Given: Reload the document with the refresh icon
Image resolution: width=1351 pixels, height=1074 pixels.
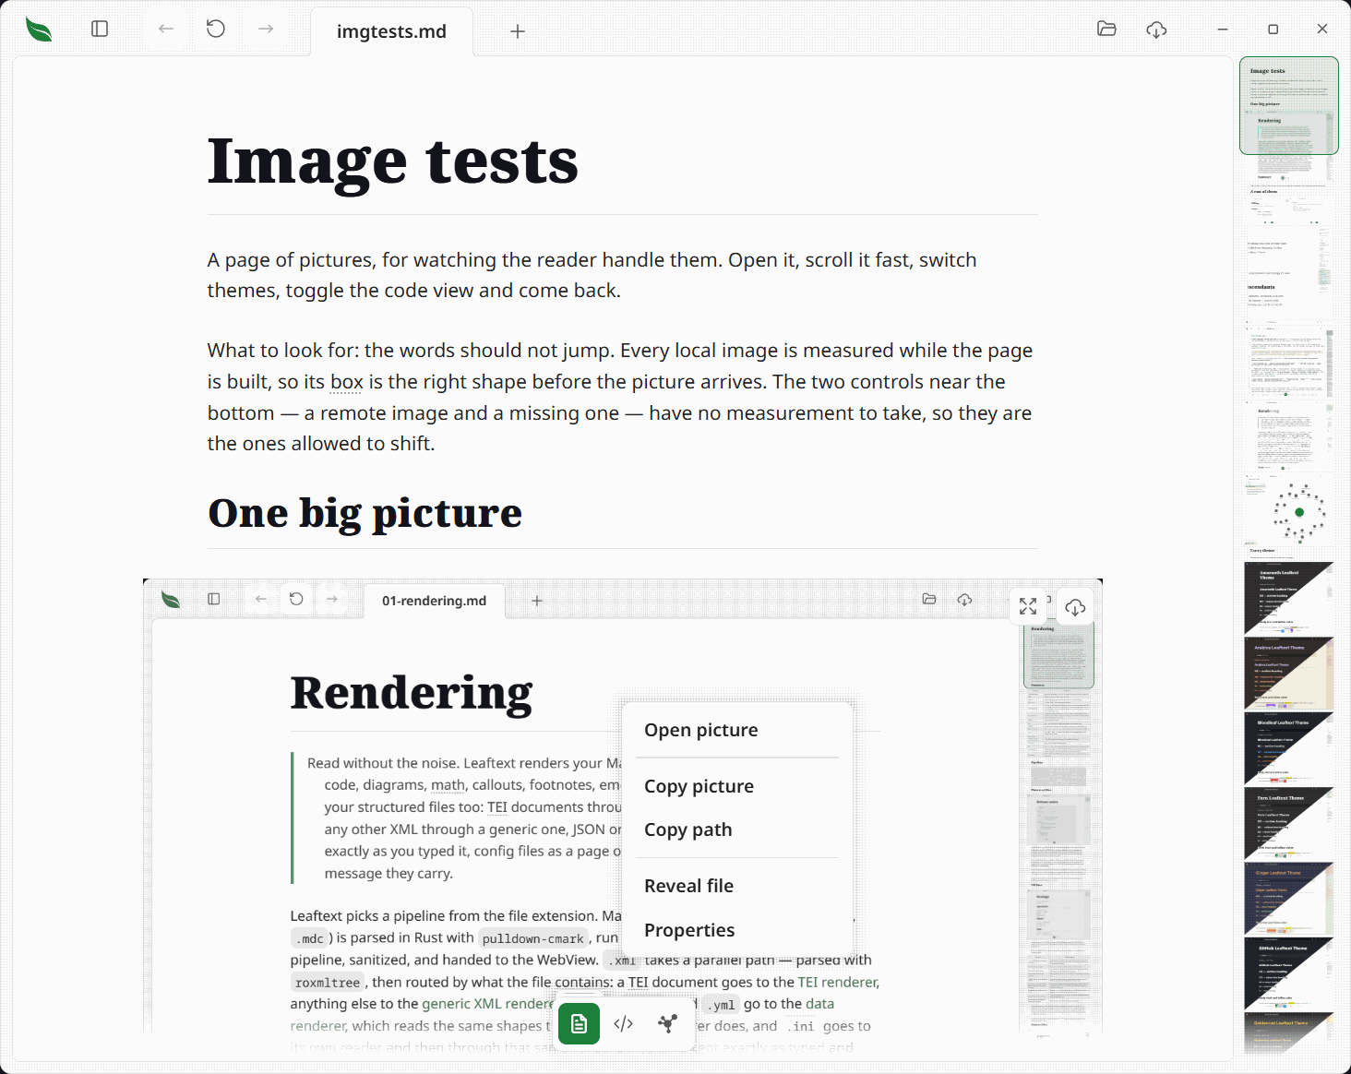Looking at the screenshot, I should coord(216,29).
